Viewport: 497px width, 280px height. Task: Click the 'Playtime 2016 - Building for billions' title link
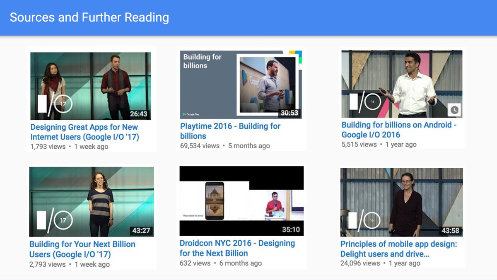coord(230,131)
